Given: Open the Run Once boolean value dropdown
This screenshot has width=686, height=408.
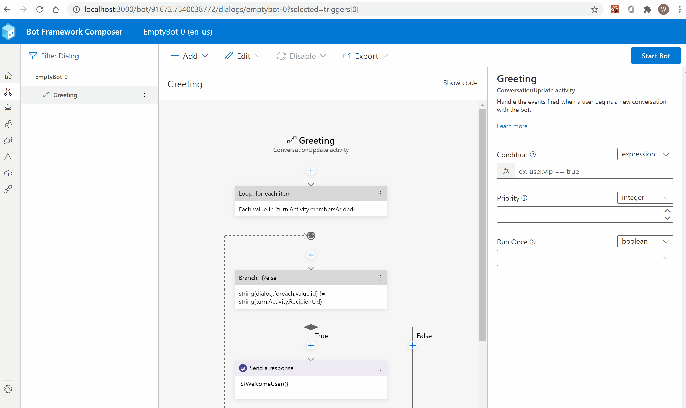Looking at the screenshot, I should tap(585, 258).
